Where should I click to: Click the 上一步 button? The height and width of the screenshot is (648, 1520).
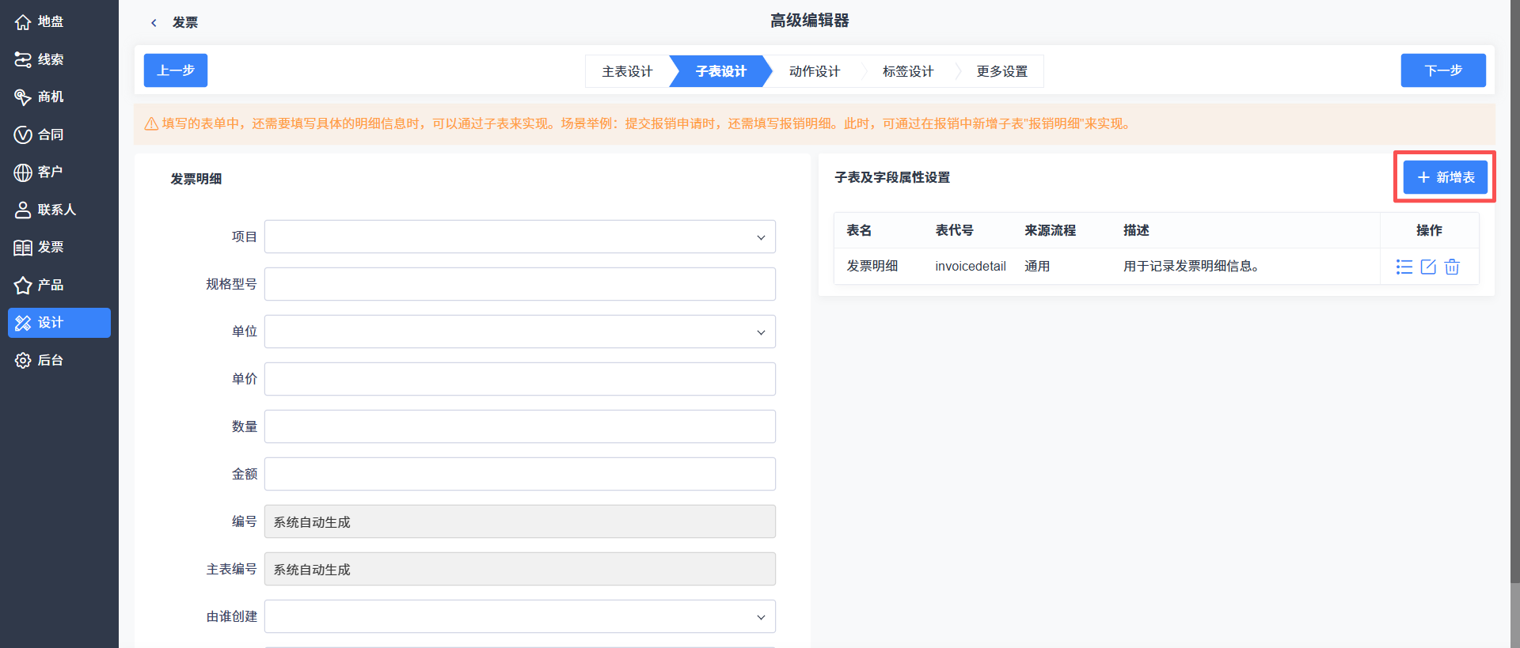(x=176, y=70)
